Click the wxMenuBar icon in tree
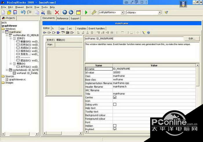 point(10,35)
